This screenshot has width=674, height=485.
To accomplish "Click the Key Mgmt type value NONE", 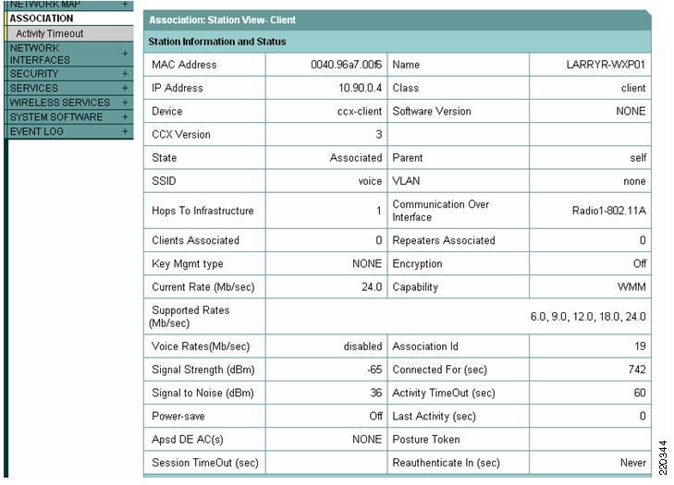I will pos(367,264).
